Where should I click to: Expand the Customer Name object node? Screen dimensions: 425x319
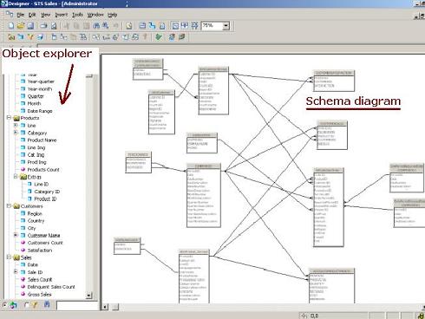[x=16, y=235]
